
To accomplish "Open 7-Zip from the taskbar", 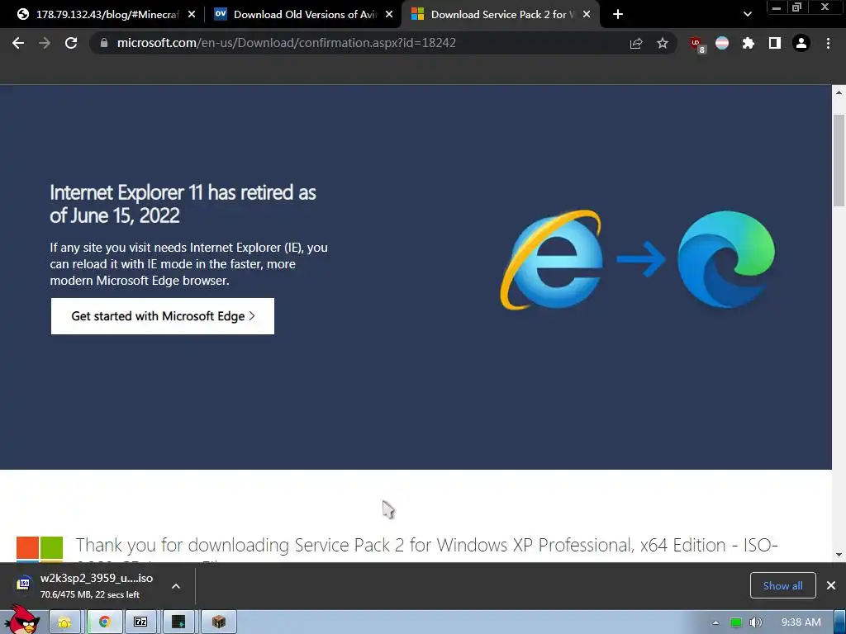I will pos(140,622).
